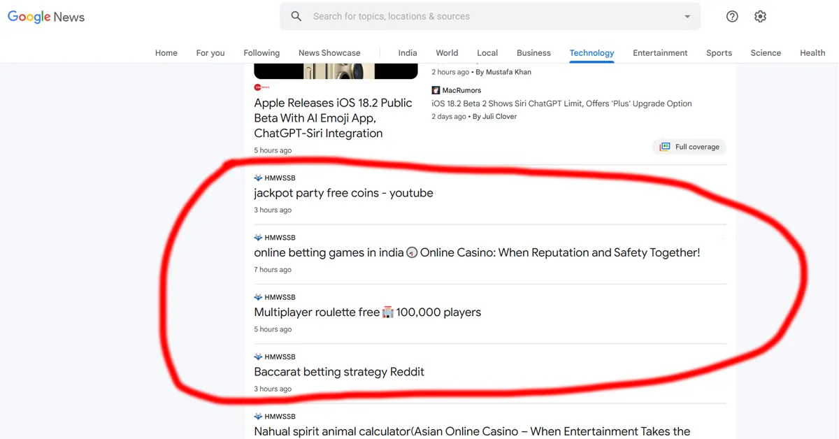Image resolution: width=839 pixels, height=439 pixels.
Task: Open the Entertainment tab
Action: coord(660,53)
